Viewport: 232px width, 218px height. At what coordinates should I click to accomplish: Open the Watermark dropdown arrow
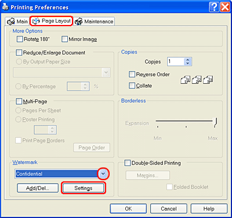coord(103,174)
